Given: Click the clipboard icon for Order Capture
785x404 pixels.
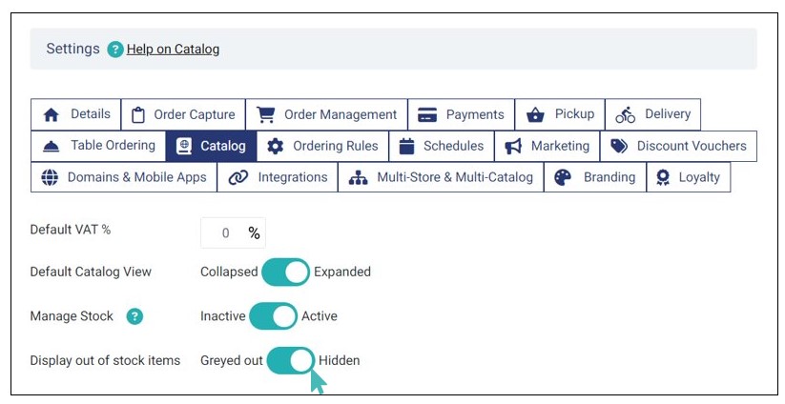Looking at the screenshot, I should (x=138, y=114).
